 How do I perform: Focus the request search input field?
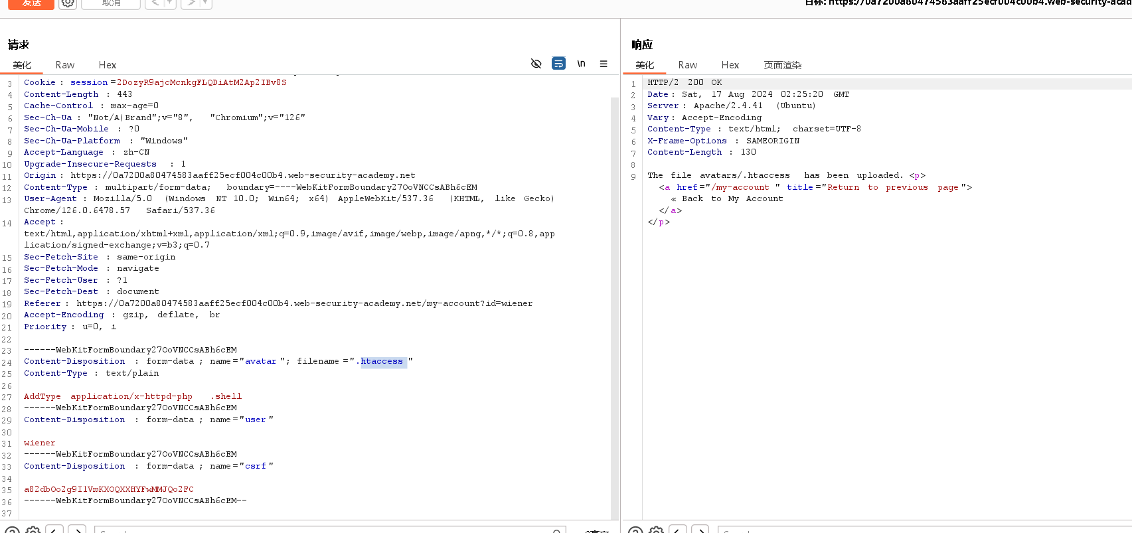click(330, 530)
